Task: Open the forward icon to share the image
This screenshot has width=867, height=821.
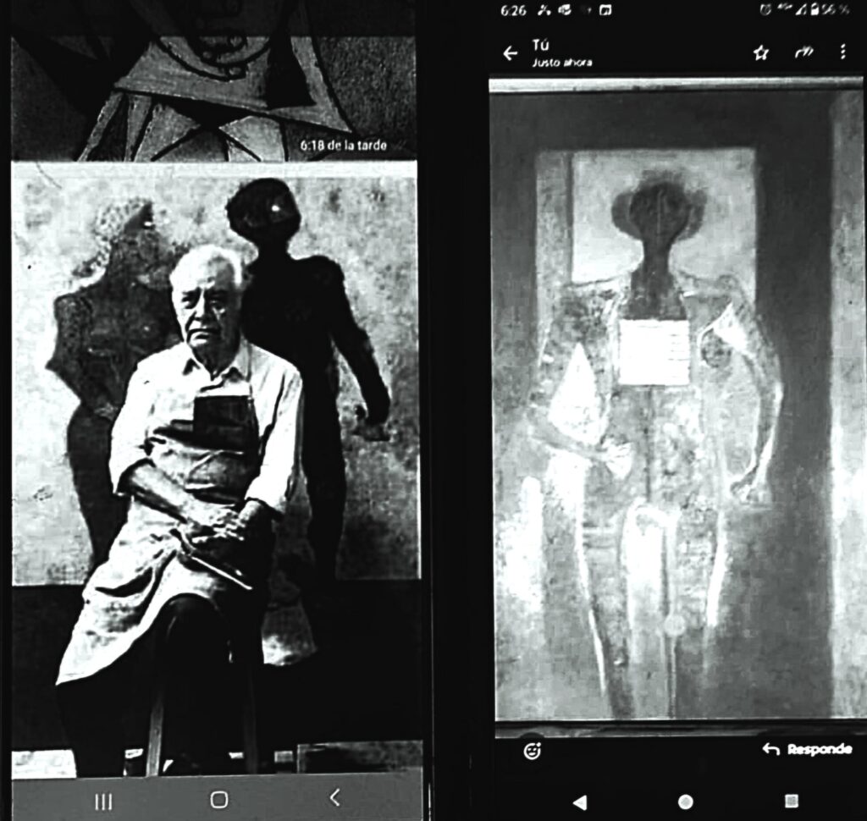Action: (x=803, y=52)
